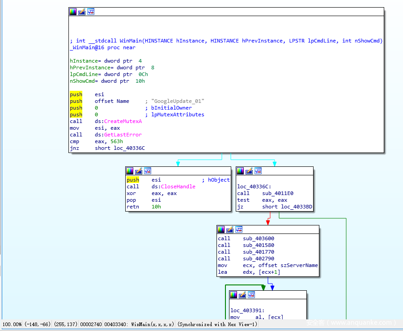Click the edit pencil icon in the loc_40336C block

coord(249,171)
